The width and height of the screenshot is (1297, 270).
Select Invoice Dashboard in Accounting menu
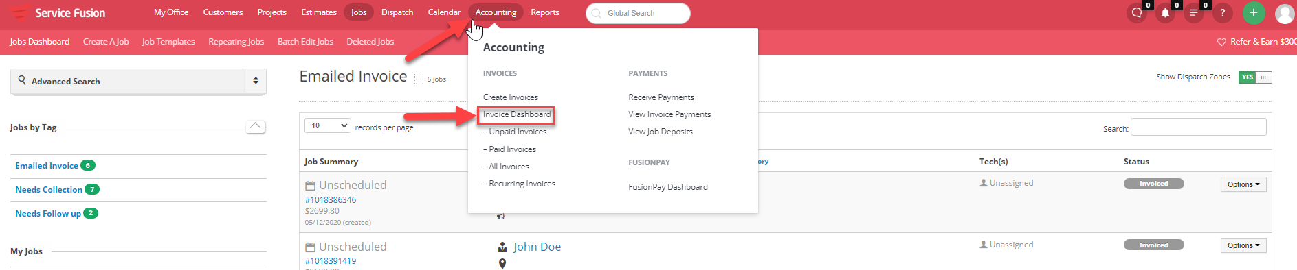[x=517, y=114]
